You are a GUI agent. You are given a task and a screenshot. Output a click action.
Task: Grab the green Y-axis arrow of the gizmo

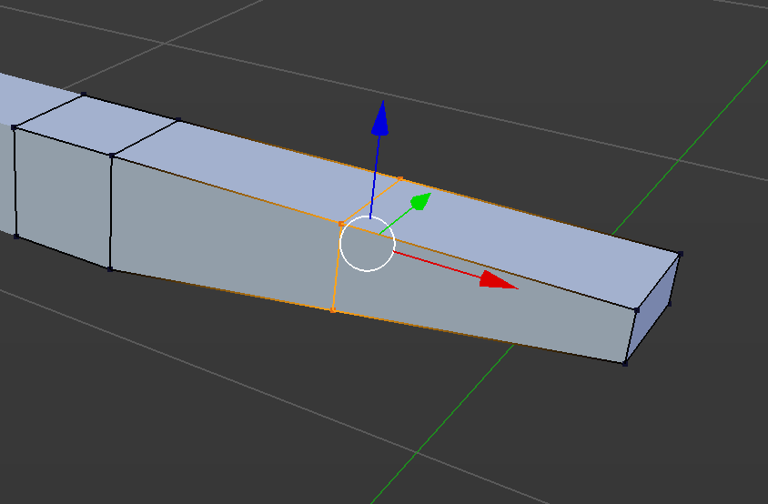pyautogui.click(x=420, y=201)
